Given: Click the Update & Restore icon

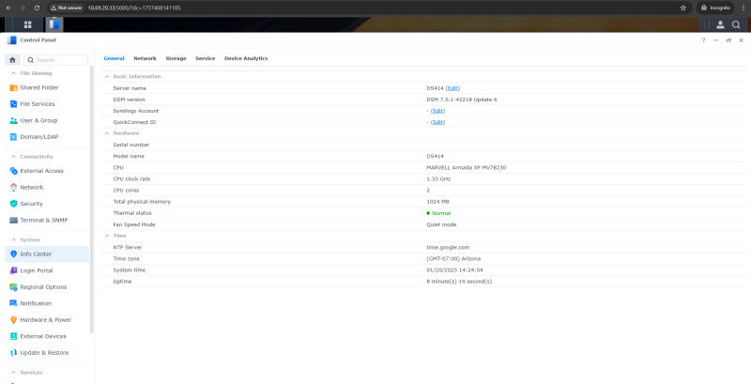Looking at the screenshot, I should (13, 352).
